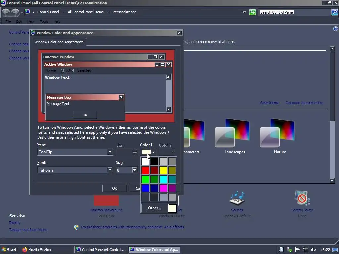The image size is (339, 254).
Task: Click OK in Window Color and Appearance dialog
Action: [x=114, y=188]
